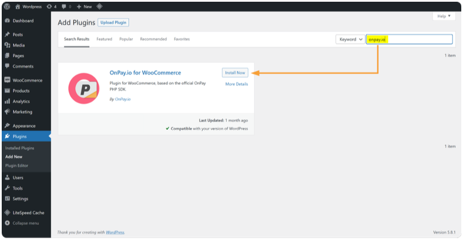Click the Upload Plugin button
The width and height of the screenshot is (463, 241).
[x=113, y=22]
